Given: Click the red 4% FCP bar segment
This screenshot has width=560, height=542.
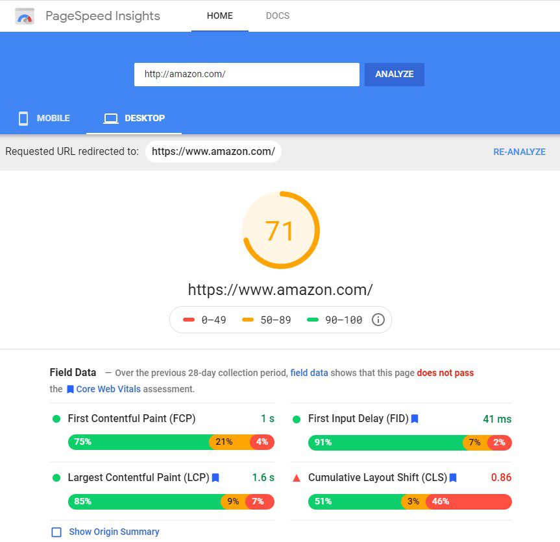Looking at the screenshot, I should pyautogui.click(x=263, y=442).
